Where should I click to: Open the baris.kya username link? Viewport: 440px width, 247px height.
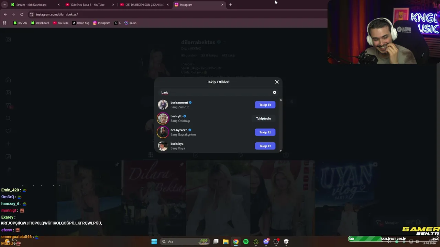click(177, 144)
